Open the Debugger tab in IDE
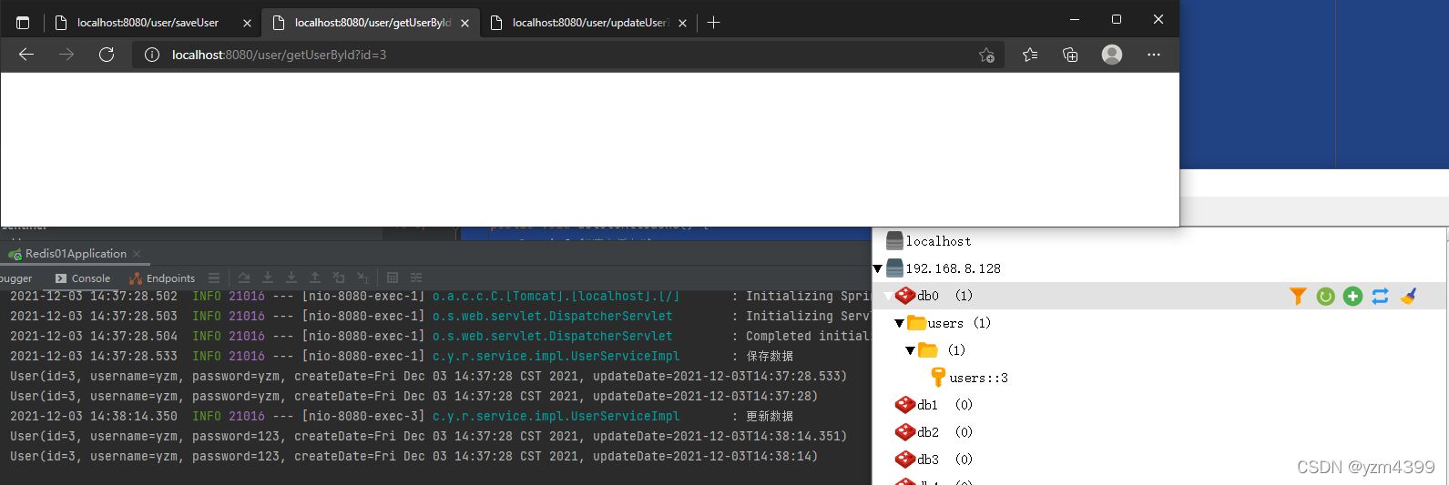The image size is (1449, 485). [x=16, y=278]
